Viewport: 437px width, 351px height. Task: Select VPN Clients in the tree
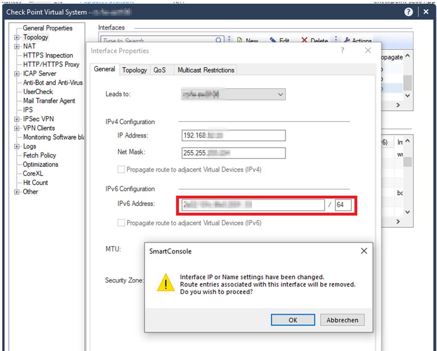coord(39,128)
